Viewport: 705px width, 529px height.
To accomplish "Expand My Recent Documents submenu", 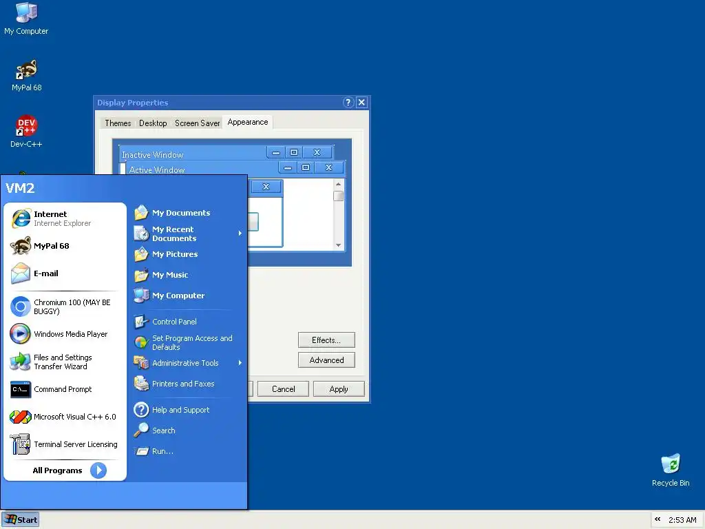I will point(188,234).
